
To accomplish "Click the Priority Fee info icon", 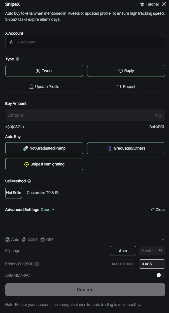I will coord(37,264).
